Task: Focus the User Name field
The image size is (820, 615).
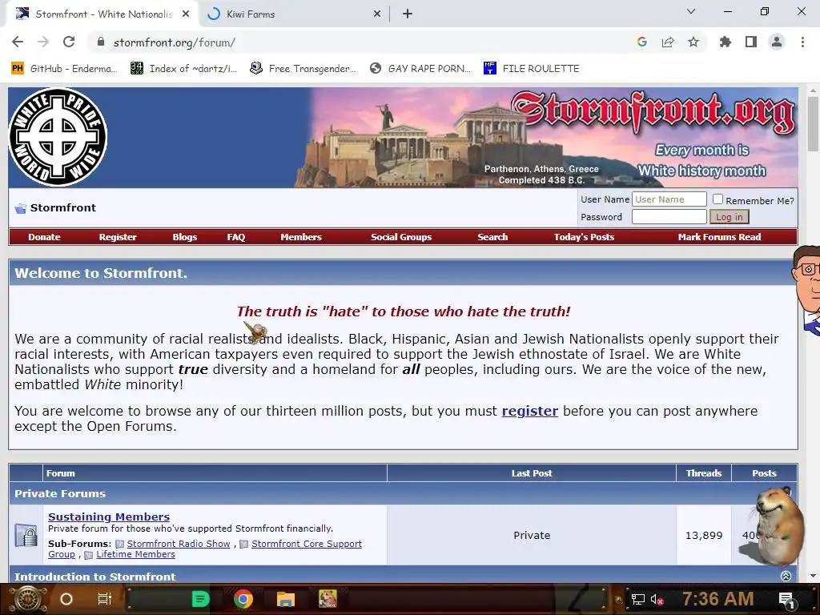Action: [x=669, y=199]
